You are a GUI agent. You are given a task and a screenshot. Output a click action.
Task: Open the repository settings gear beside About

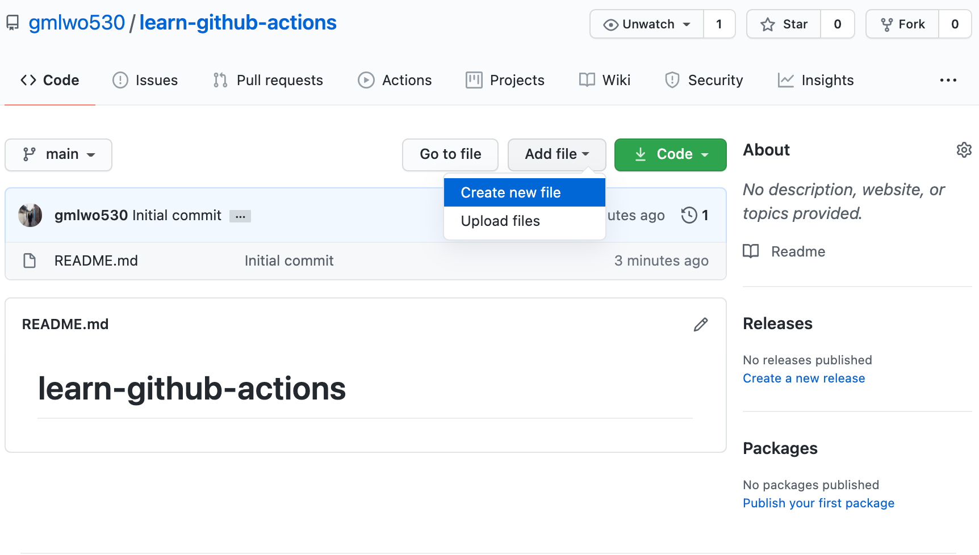(964, 149)
